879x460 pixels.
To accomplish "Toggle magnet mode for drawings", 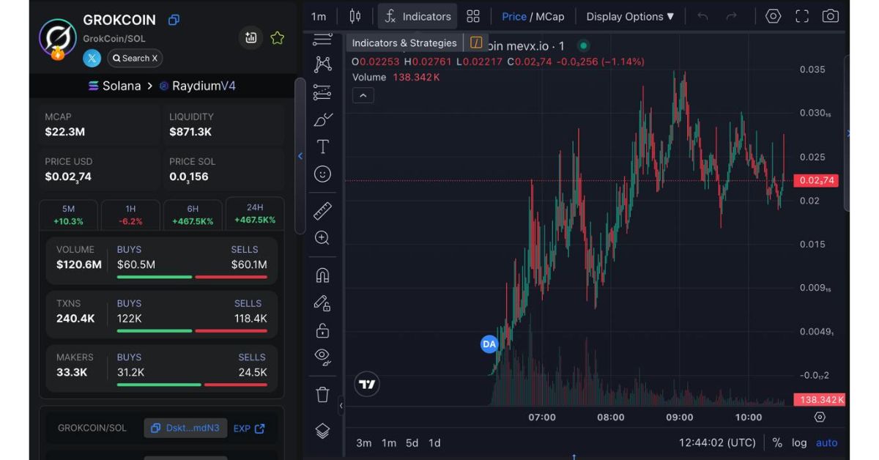I will (322, 275).
